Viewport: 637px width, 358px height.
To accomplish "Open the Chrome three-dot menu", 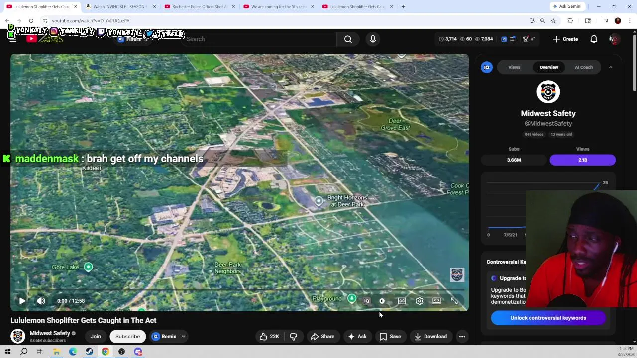I will [x=630, y=21].
